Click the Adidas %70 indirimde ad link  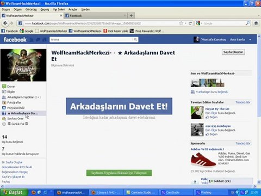(207, 149)
